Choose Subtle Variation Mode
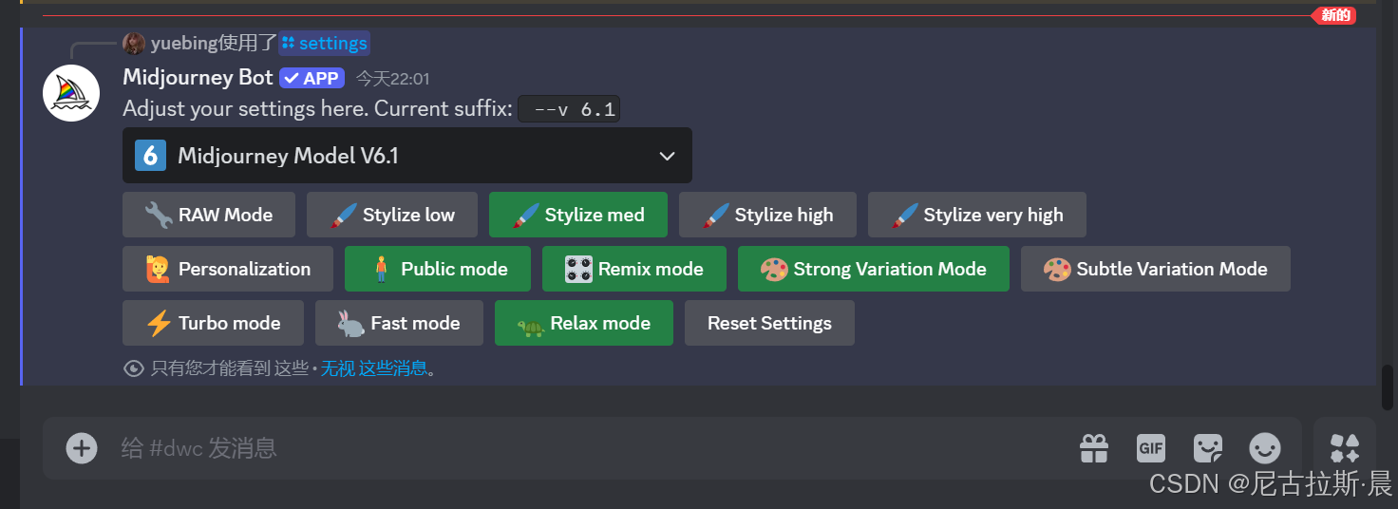The height and width of the screenshot is (509, 1398). (1156, 269)
